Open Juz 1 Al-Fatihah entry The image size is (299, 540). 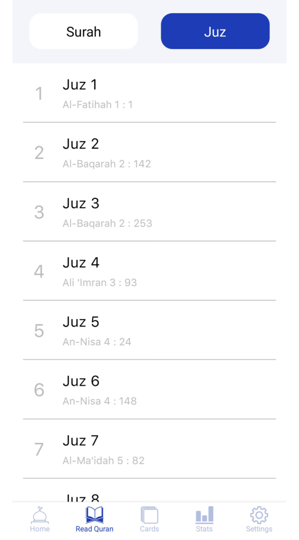coord(149,93)
